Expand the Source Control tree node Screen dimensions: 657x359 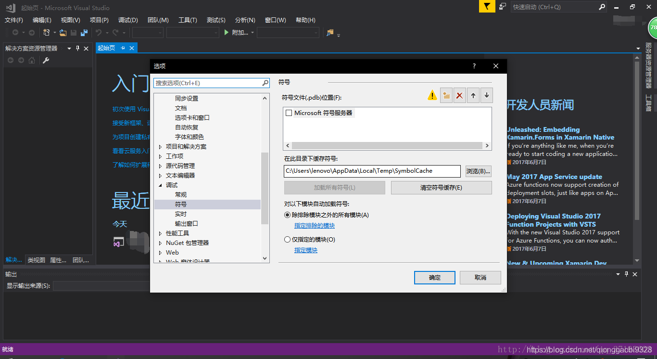click(x=160, y=166)
